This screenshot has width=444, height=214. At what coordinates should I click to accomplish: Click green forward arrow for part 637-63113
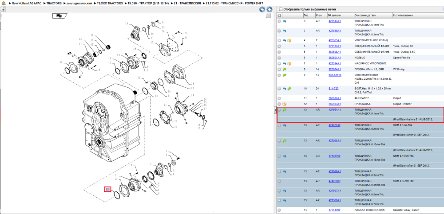pyautogui.click(x=284, y=75)
